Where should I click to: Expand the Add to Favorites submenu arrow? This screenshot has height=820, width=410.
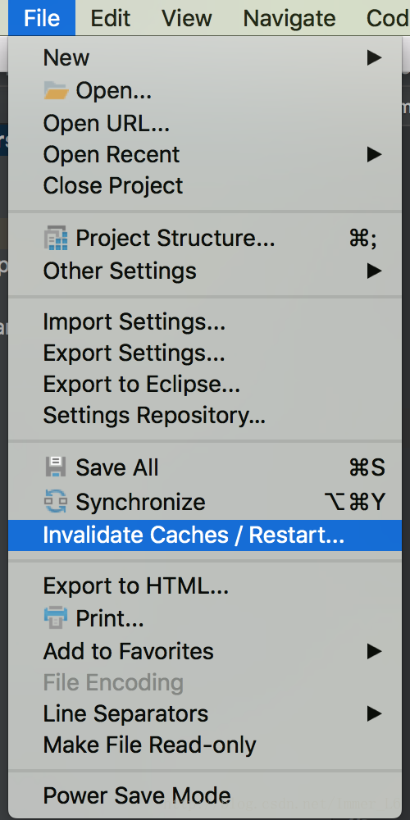click(x=374, y=651)
